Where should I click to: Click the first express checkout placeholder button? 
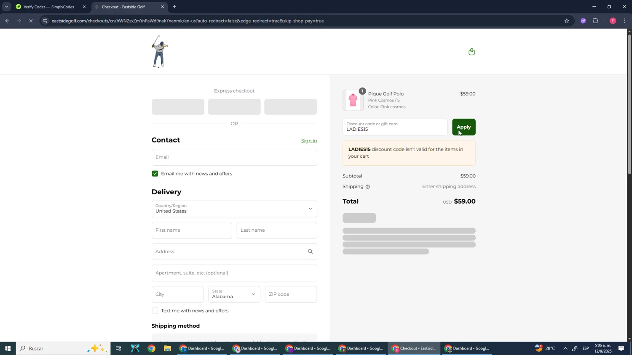point(178,107)
